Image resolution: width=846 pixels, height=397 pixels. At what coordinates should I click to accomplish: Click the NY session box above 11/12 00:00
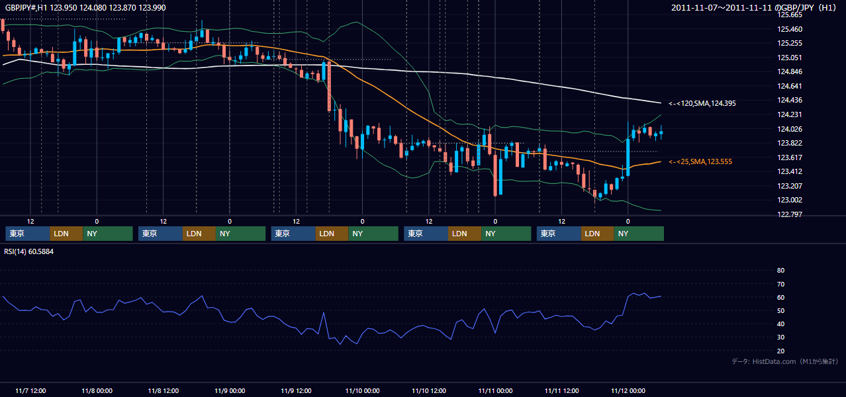pos(639,234)
